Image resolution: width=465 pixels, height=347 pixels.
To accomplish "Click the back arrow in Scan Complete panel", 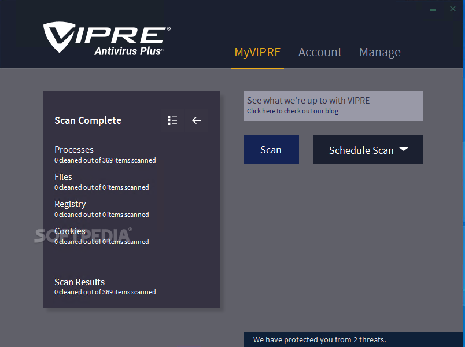I will [x=197, y=120].
